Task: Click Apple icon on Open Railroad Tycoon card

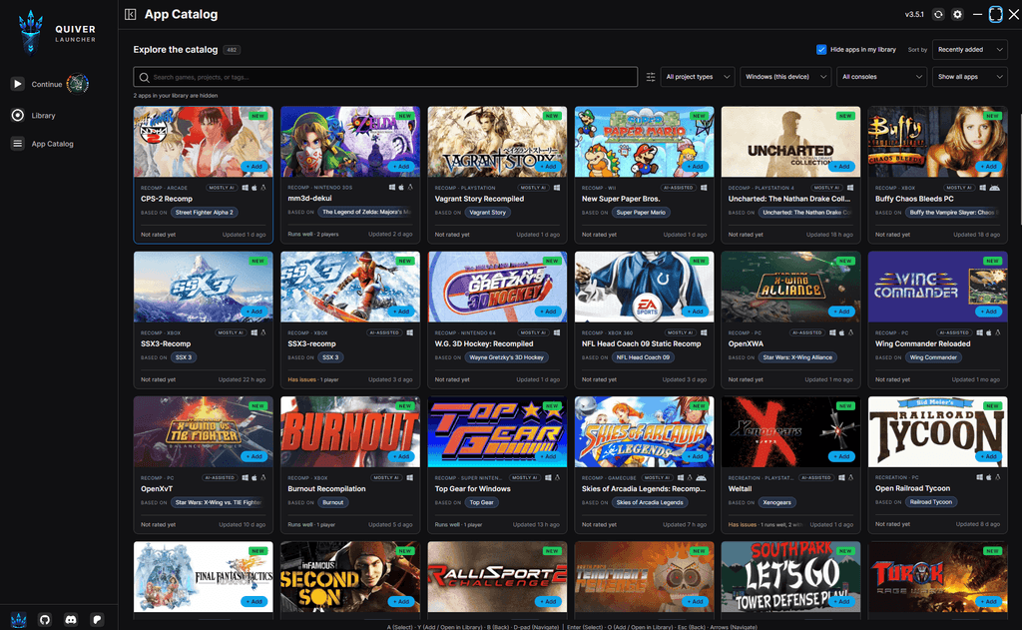Action: pos(989,477)
